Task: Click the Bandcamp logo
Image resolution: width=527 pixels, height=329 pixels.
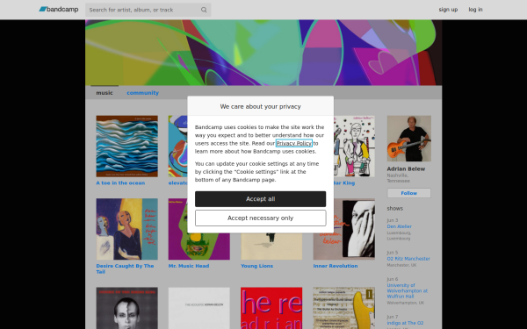Action: 59,10
